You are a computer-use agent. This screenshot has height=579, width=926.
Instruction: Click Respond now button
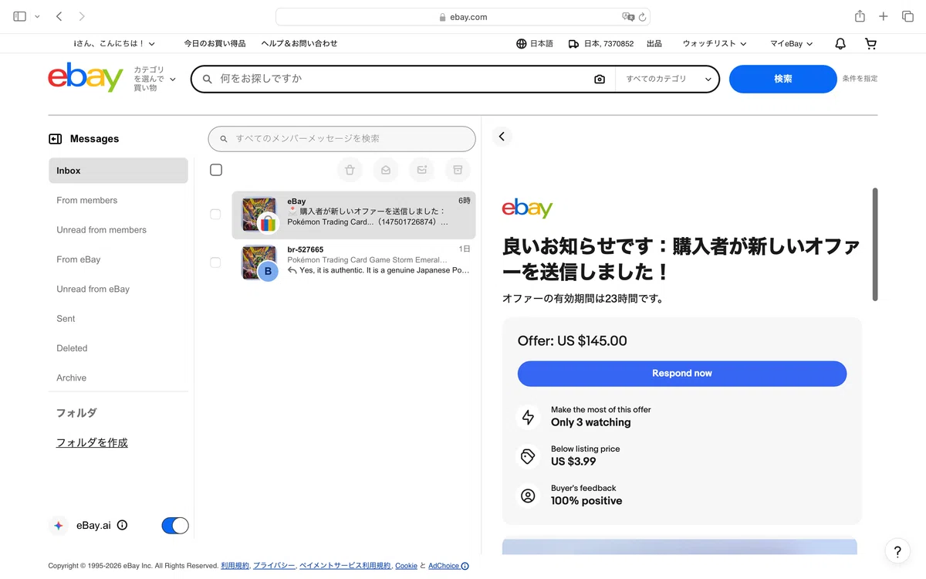(x=682, y=374)
